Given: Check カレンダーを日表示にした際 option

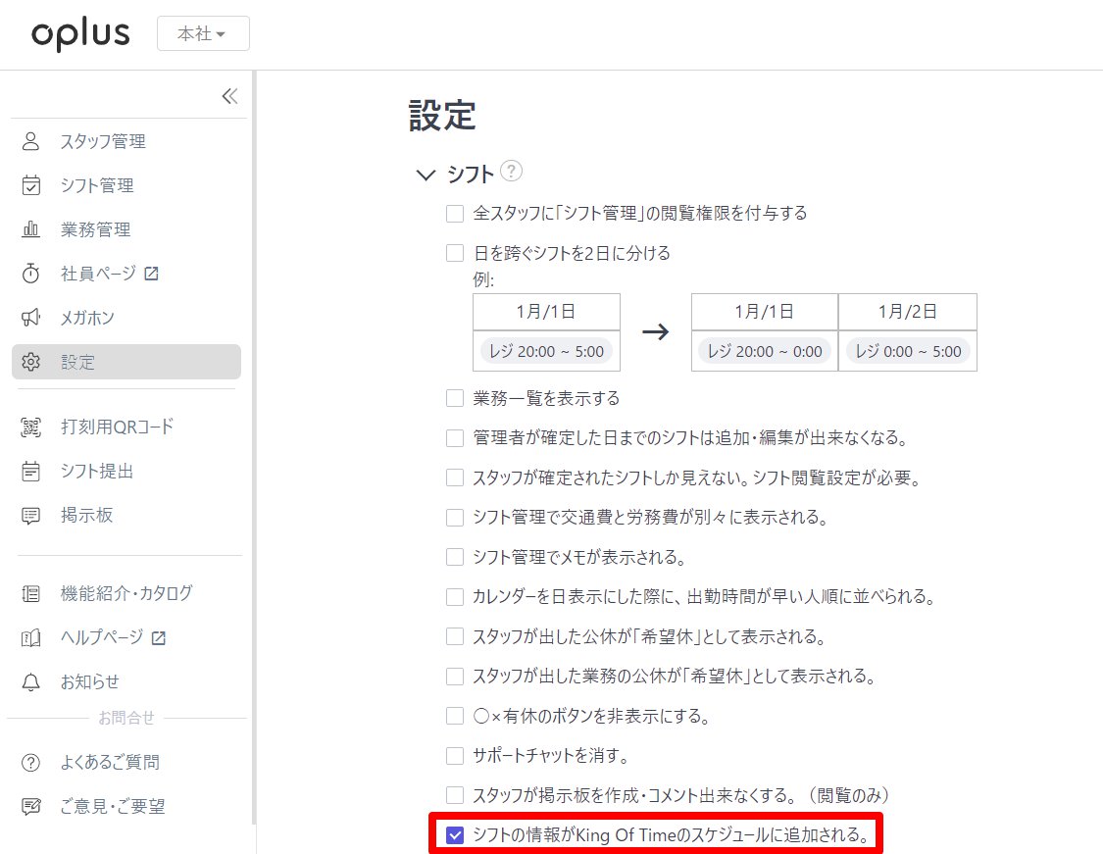Looking at the screenshot, I should (455, 597).
